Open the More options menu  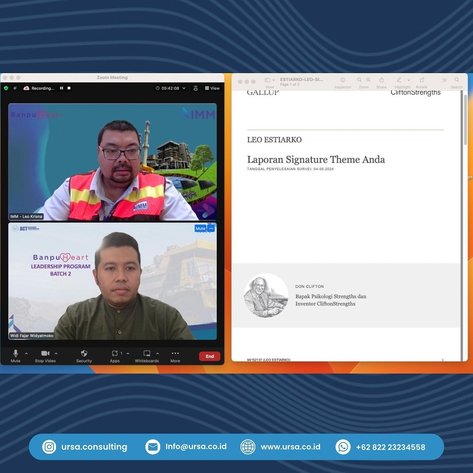175,354
